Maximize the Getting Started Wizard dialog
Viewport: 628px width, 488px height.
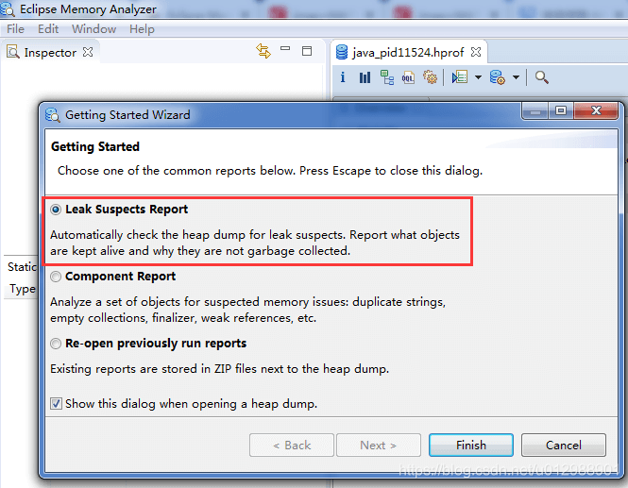click(x=561, y=110)
